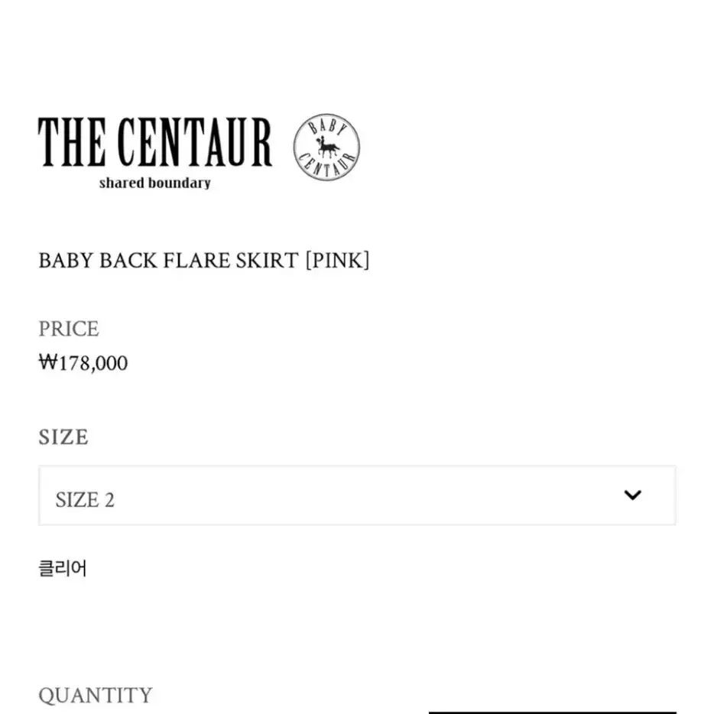Click the [PINK] color tag in title

coord(337,261)
